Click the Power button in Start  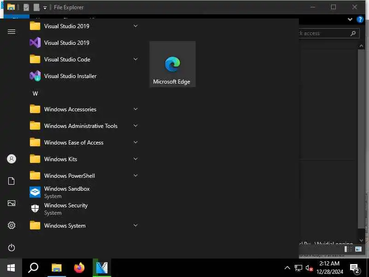(11, 247)
